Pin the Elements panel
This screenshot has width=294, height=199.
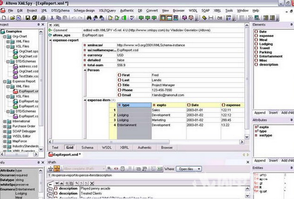click(x=291, y=25)
